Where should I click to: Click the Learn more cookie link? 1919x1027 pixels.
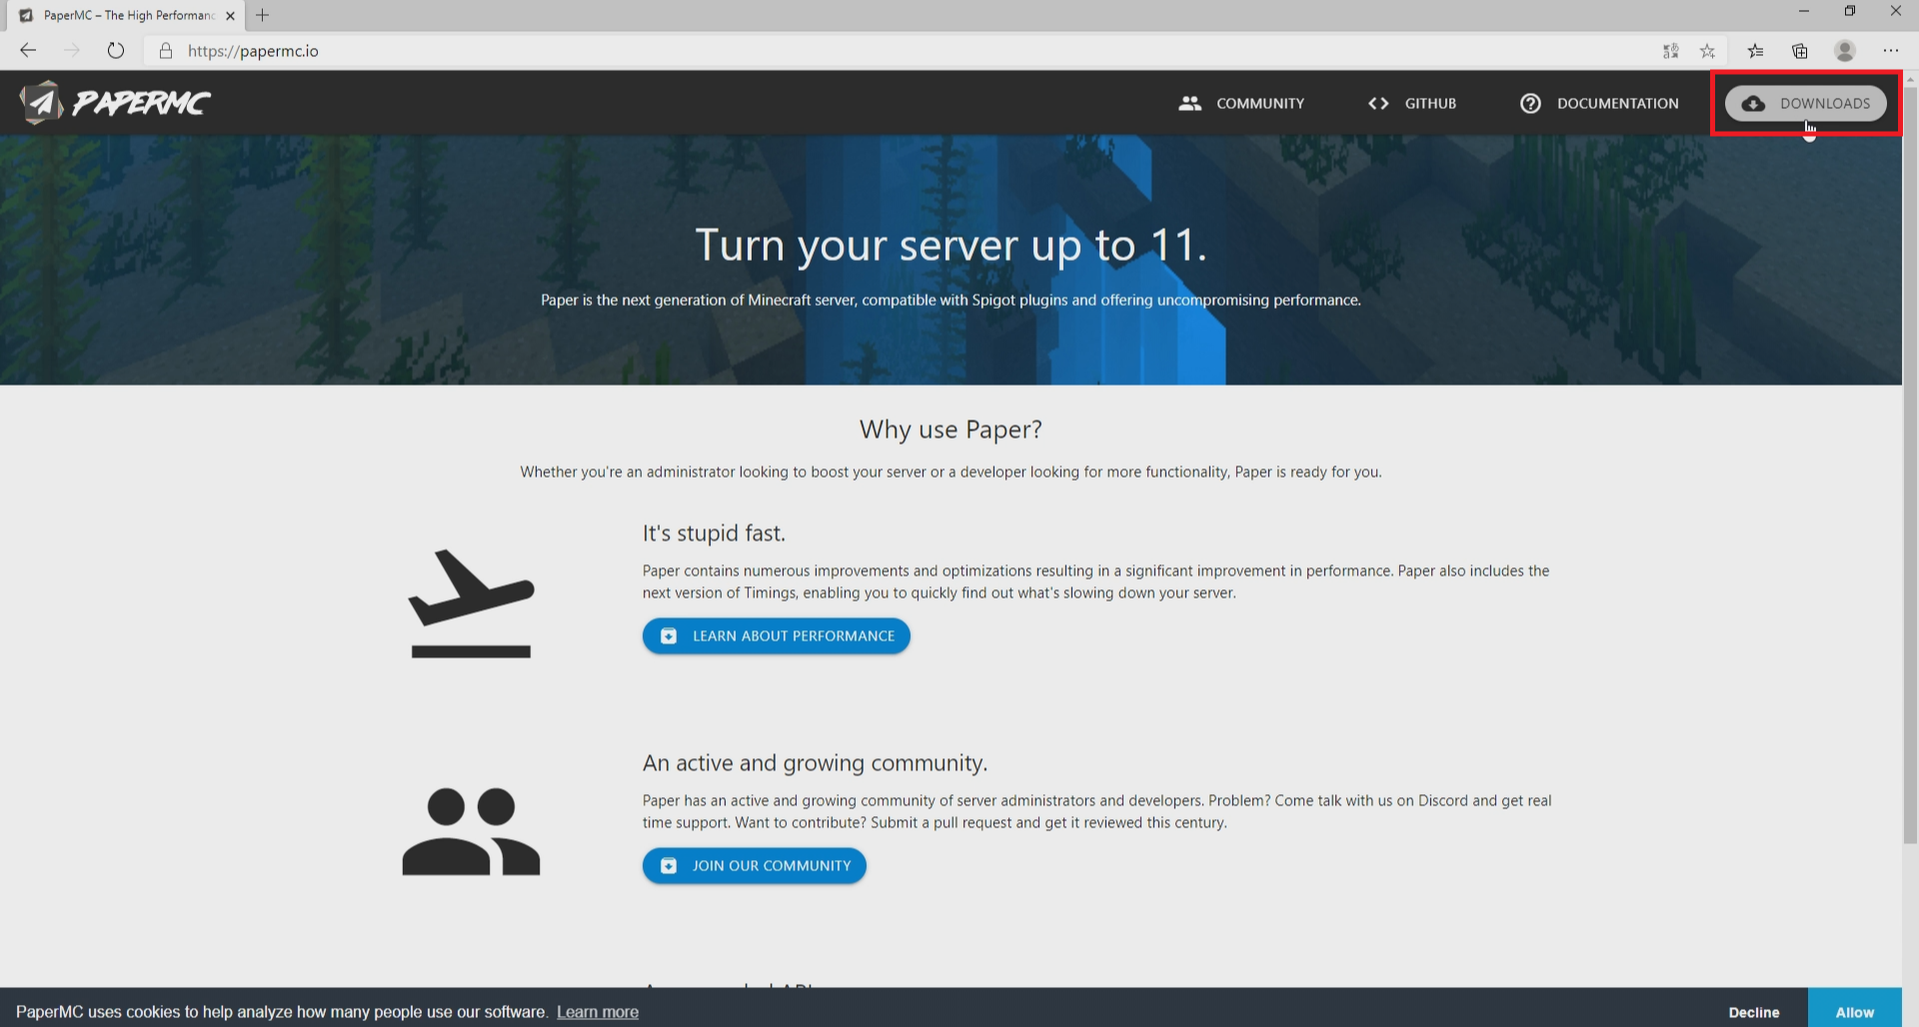[x=598, y=1012]
